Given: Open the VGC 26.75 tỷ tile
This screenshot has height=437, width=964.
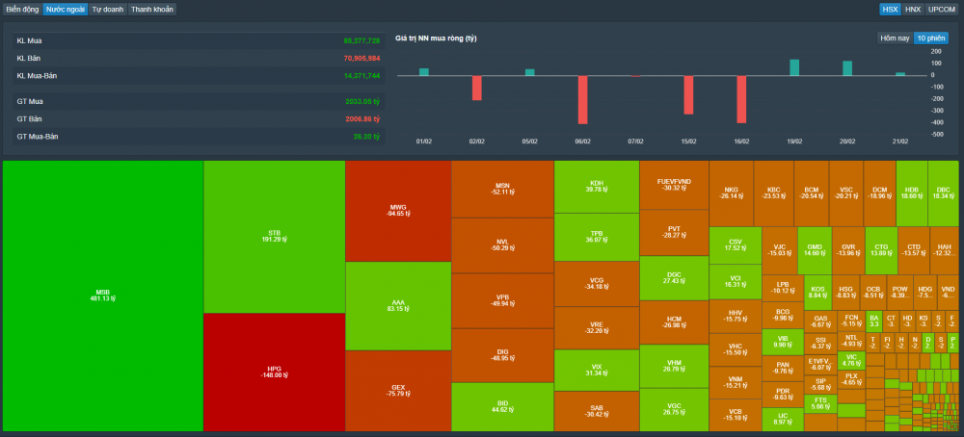Looking at the screenshot, I should point(674,409).
